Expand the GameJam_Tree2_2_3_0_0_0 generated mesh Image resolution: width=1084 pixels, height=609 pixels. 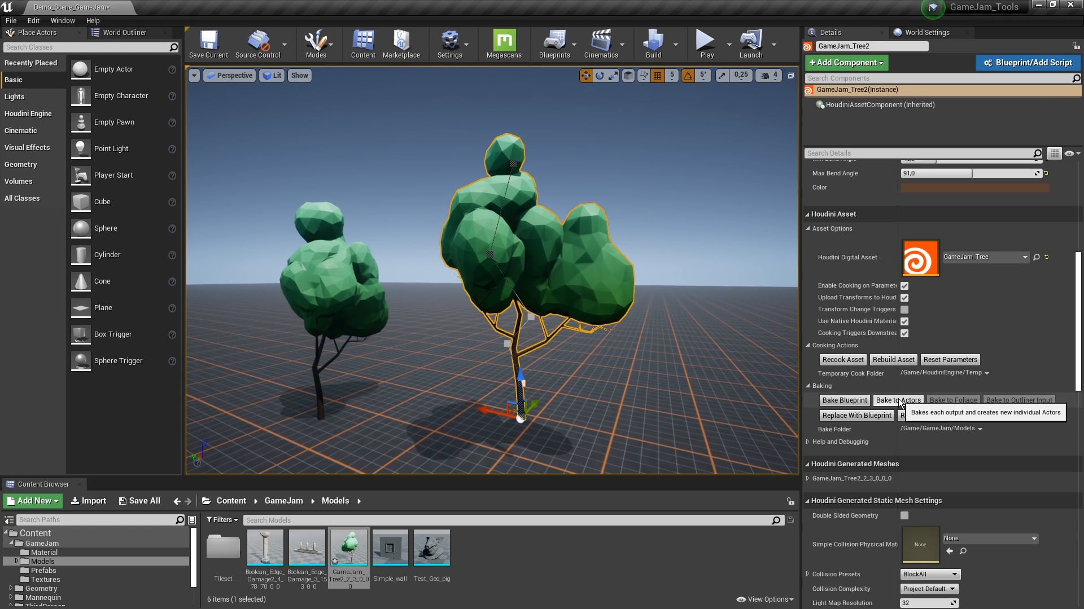807,479
